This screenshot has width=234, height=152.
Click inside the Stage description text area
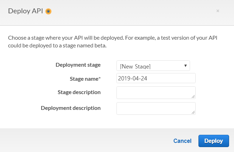(155, 92)
